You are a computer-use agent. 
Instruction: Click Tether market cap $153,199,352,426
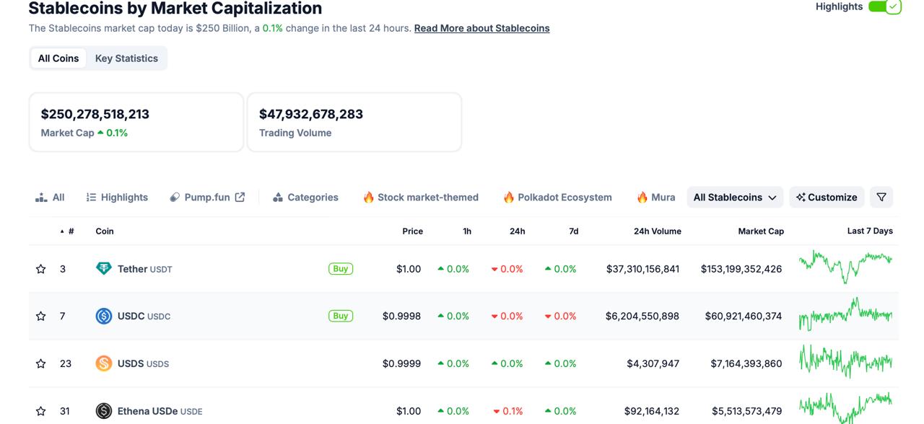[741, 269]
